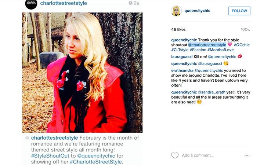
Task: Click the highlighted @charlottestreetstyle mention
Action: (207, 45)
